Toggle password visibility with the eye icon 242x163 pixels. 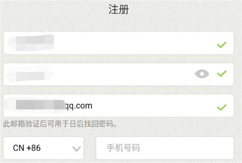(x=202, y=74)
